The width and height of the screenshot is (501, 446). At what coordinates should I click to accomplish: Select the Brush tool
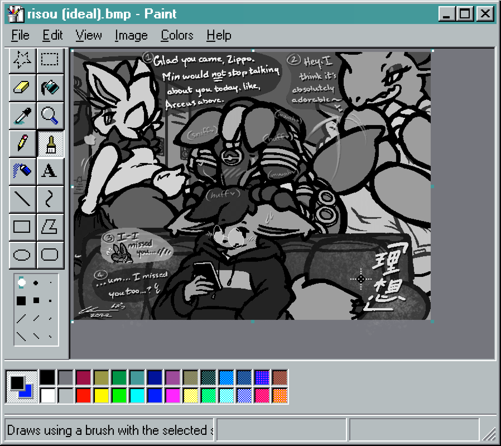tap(50, 144)
